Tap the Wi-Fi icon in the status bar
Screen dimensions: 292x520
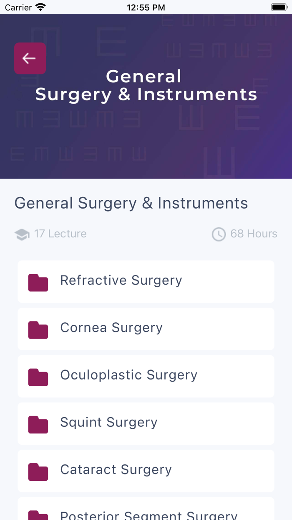point(40,7)
